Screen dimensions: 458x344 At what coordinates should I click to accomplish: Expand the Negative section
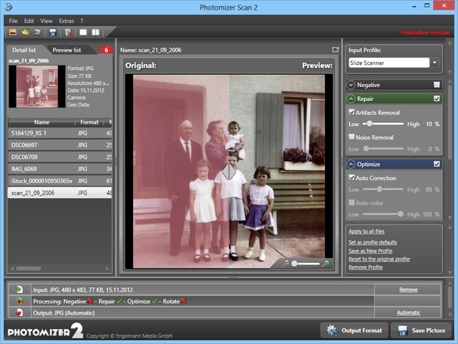click(x=352, y=85)
